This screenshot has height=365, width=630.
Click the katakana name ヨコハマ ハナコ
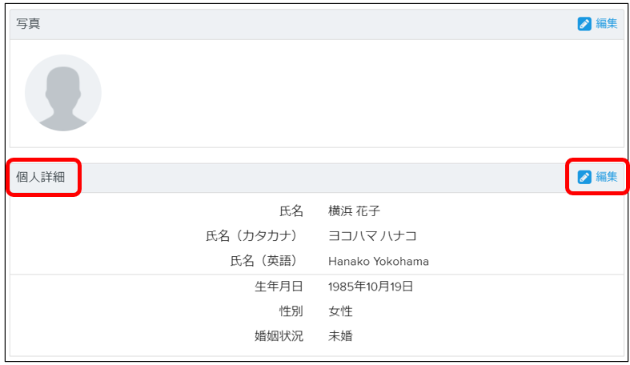pyautogui.click(x=372, y=235)
